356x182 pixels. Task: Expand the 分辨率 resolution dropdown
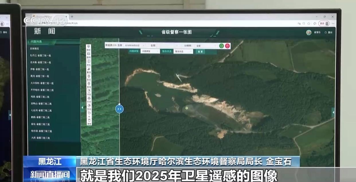(x=206, y=46)
